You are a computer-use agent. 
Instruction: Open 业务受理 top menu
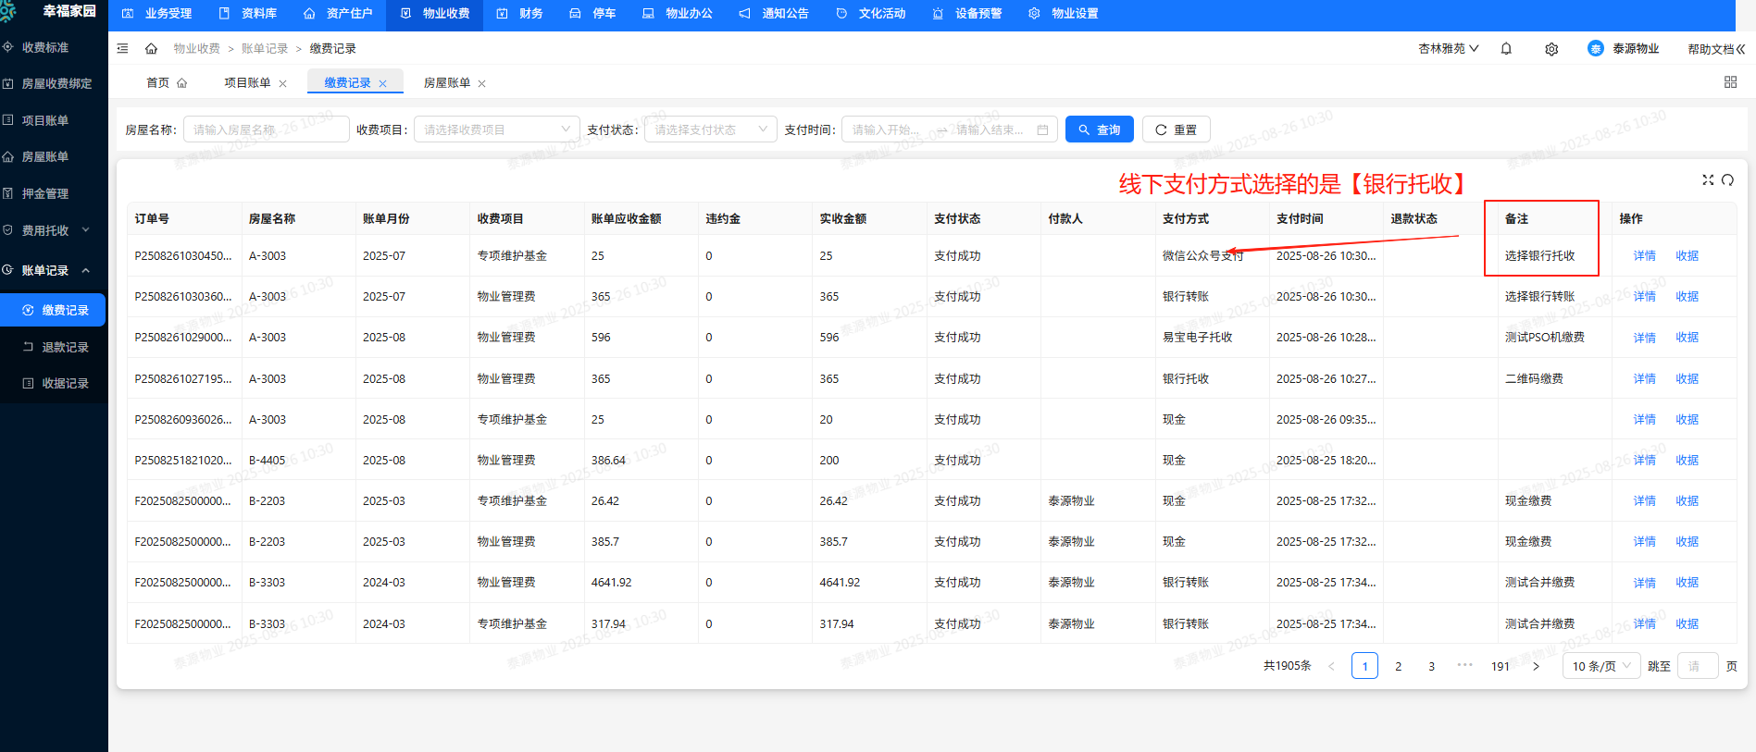[157, 14]
